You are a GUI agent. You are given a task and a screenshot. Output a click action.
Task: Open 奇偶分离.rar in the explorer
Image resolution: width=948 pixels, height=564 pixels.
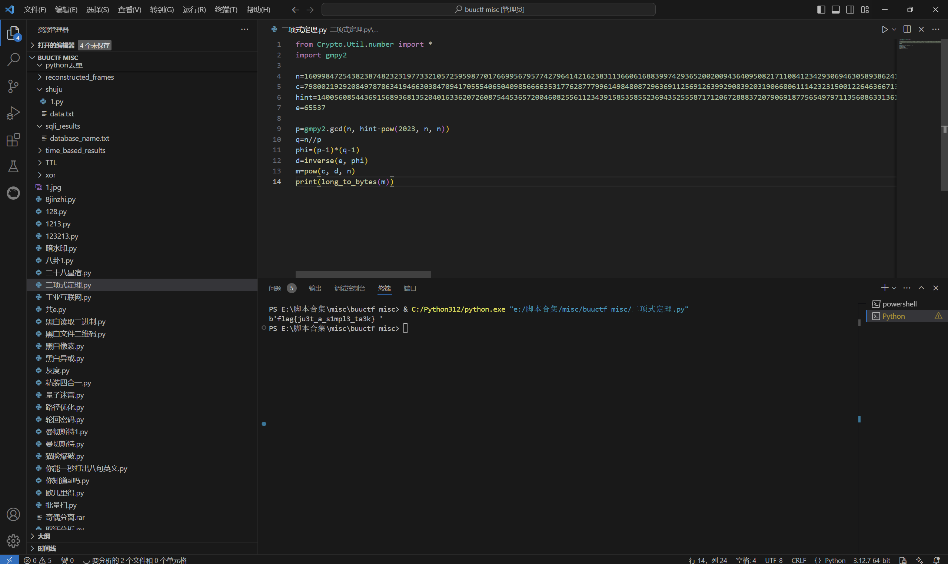coord(142,517)
